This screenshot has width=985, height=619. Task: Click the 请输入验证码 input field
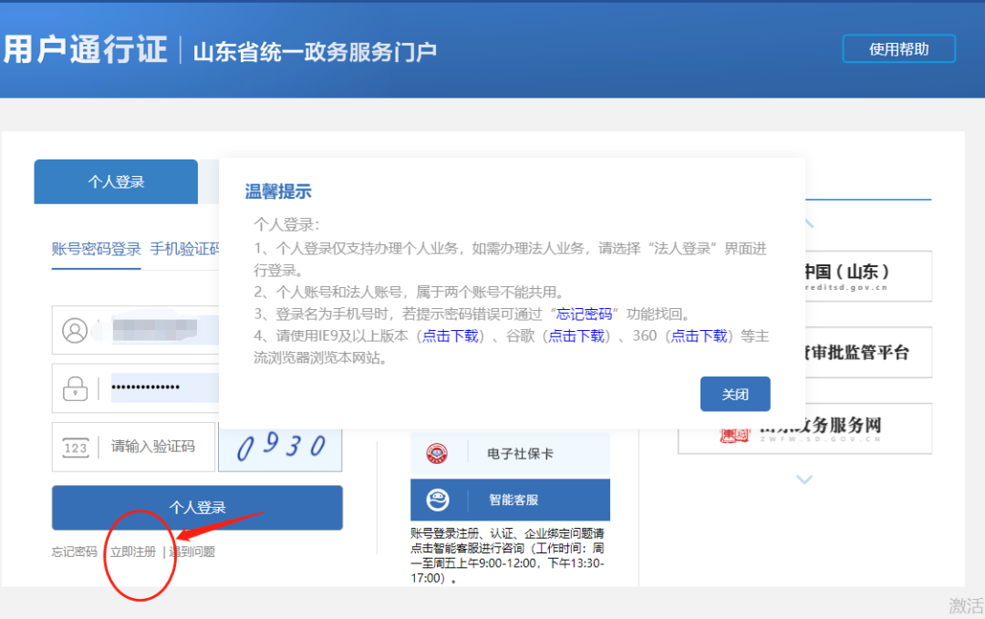155,447
